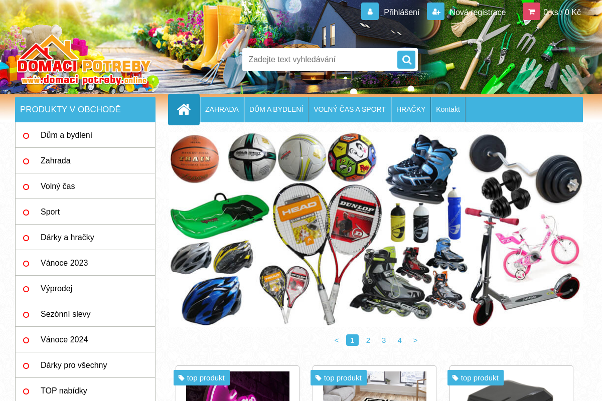Screen dimensions: 602x401
Task: Select the Vánoce 2024 category
Action: click(x=64, y=339)
